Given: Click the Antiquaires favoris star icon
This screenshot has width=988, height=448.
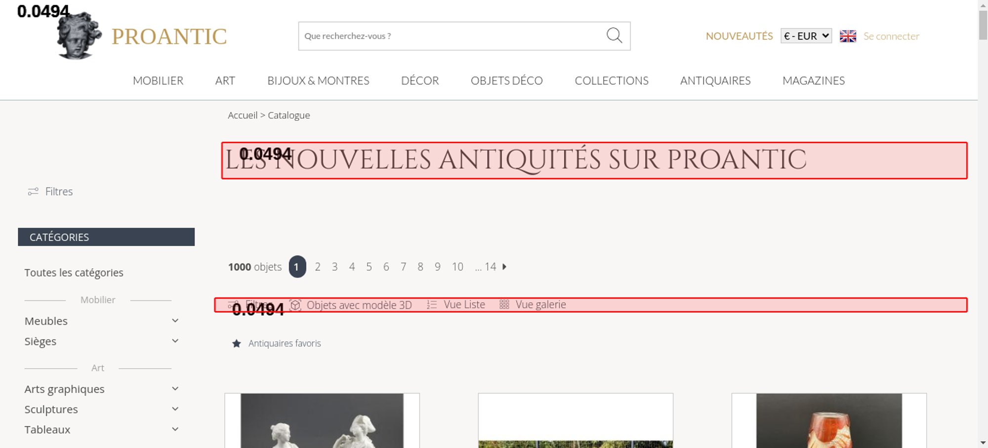Looking at the screenshot, I should [237, 343].
